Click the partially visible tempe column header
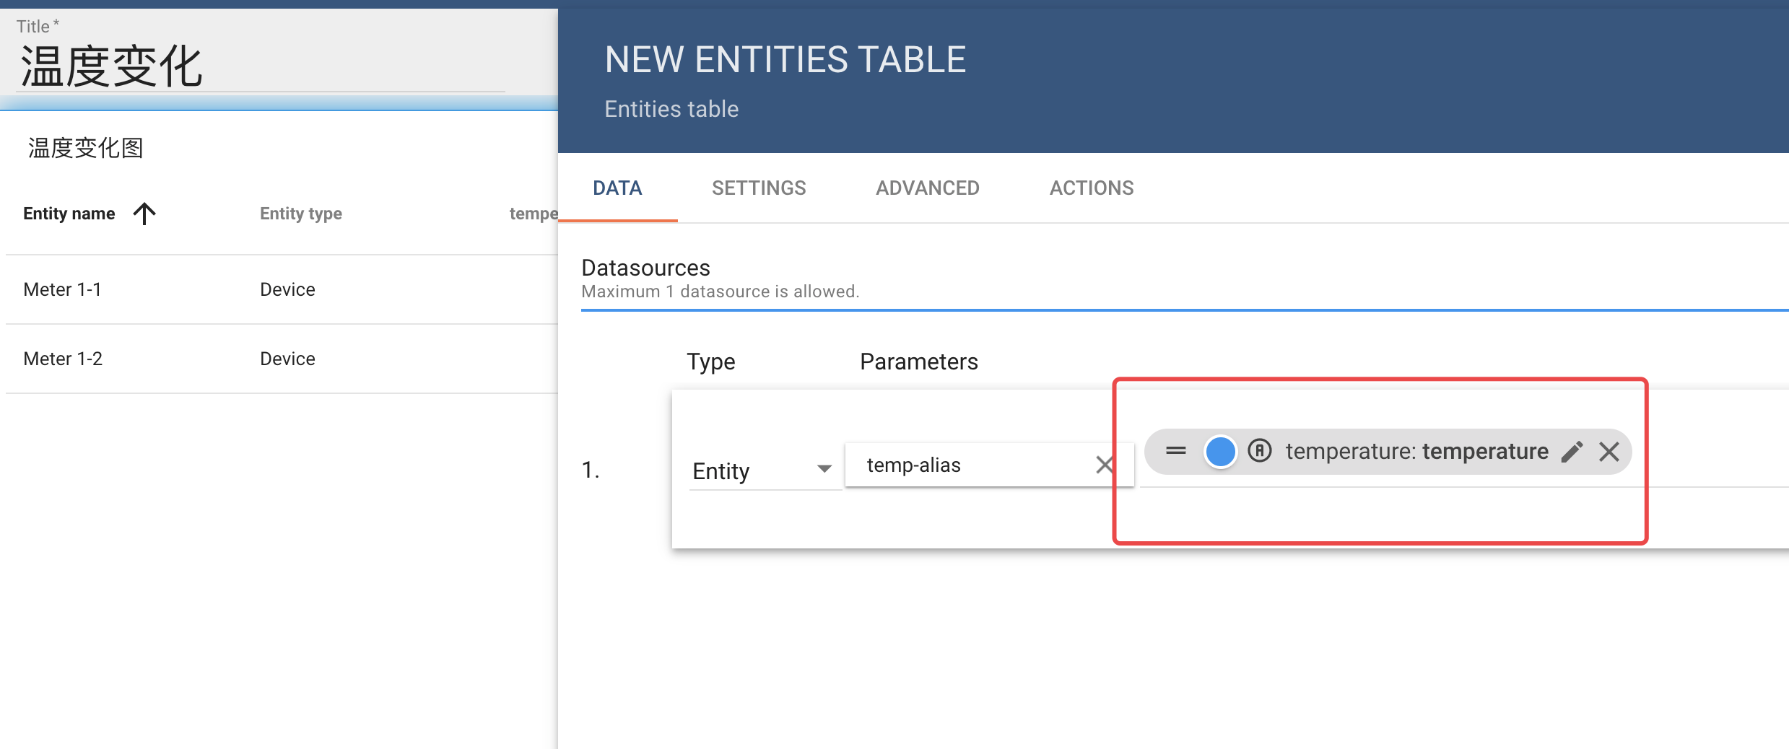1789x749 pixels. tap(534, 214)
